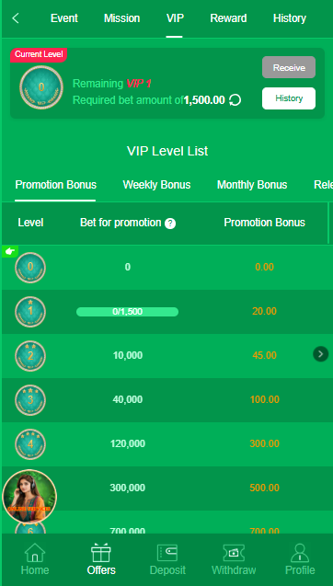Click the white History button
The image size is (333, 586).
tap(289, 98)
